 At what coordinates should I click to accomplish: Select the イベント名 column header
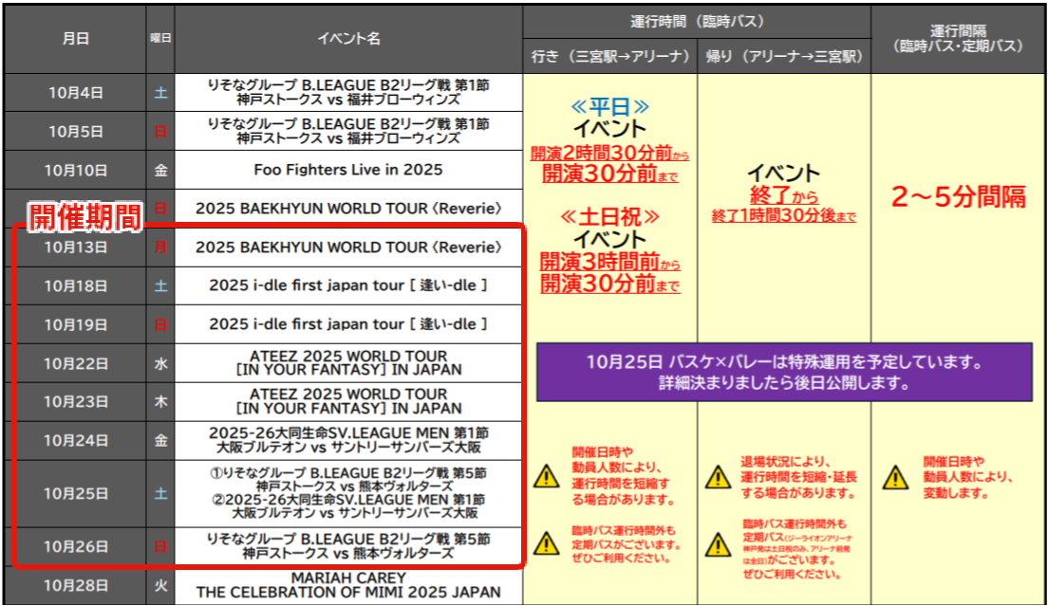tap(348, 39)
